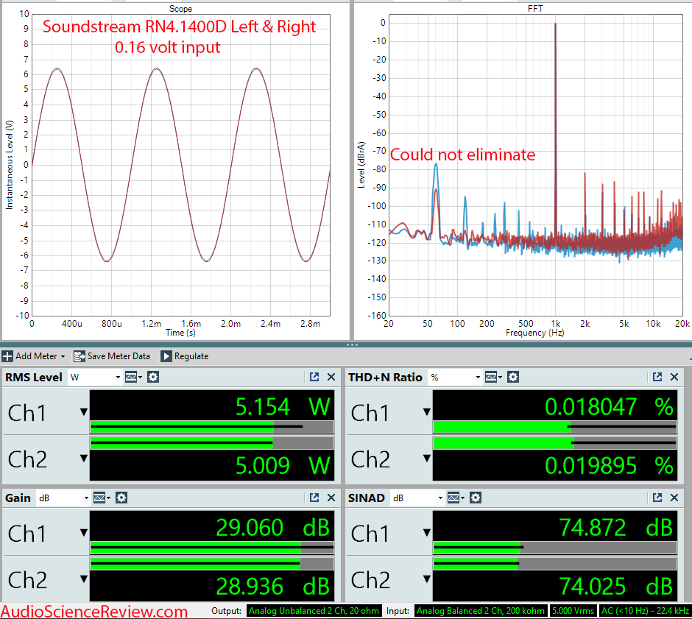
Task: Click Input setting Analog Balanced 2 Ch, 200 kohm
Action: [x=481, y=611]
